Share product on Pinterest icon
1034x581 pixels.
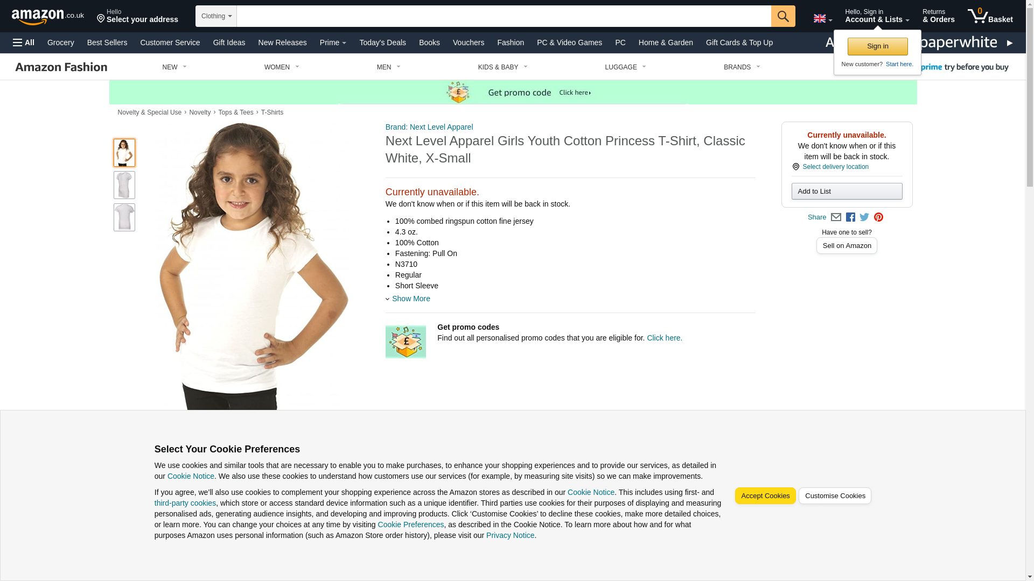[878, 217]
